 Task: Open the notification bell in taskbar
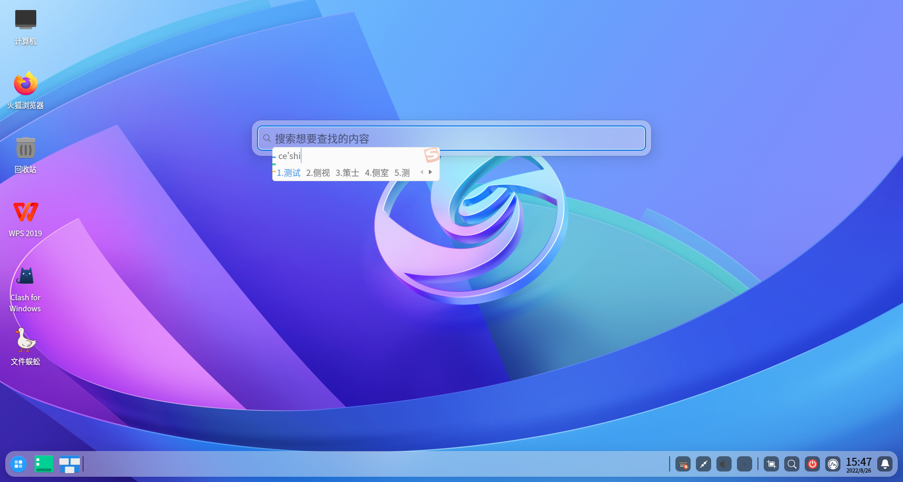[885, 464]
